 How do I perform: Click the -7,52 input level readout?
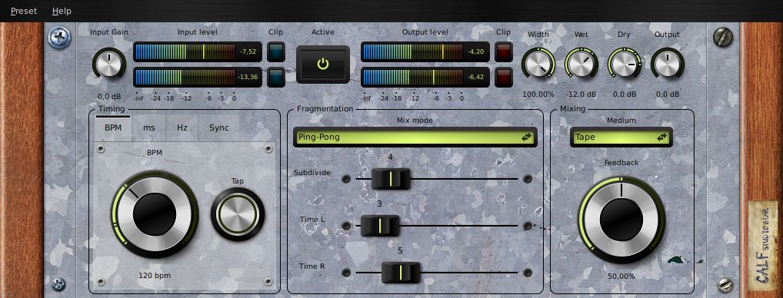[x=248, y=51]
